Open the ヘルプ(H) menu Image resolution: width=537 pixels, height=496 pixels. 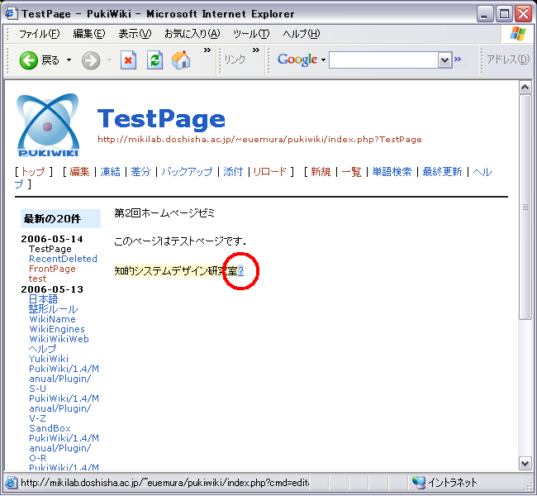click(x=302, y=34)
